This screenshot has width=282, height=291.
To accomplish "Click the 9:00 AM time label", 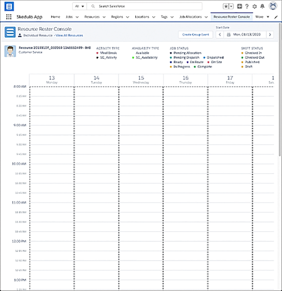I will point(20,125).
